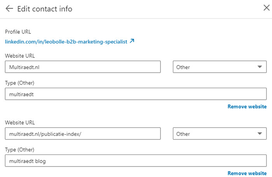The image size is (272, 177).
Task: Remove the Multiraedt.nl website entry
Action: point(247,106)
